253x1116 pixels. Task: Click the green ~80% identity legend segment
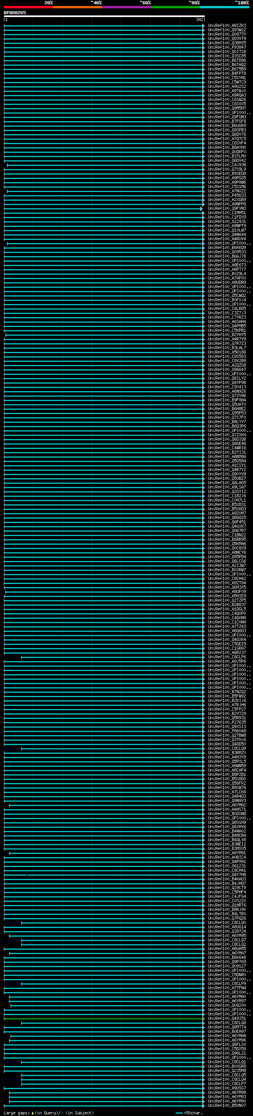[176, 7]
